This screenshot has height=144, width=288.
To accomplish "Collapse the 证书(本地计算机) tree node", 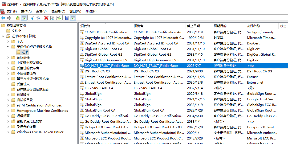I will [x=3, y=36].
